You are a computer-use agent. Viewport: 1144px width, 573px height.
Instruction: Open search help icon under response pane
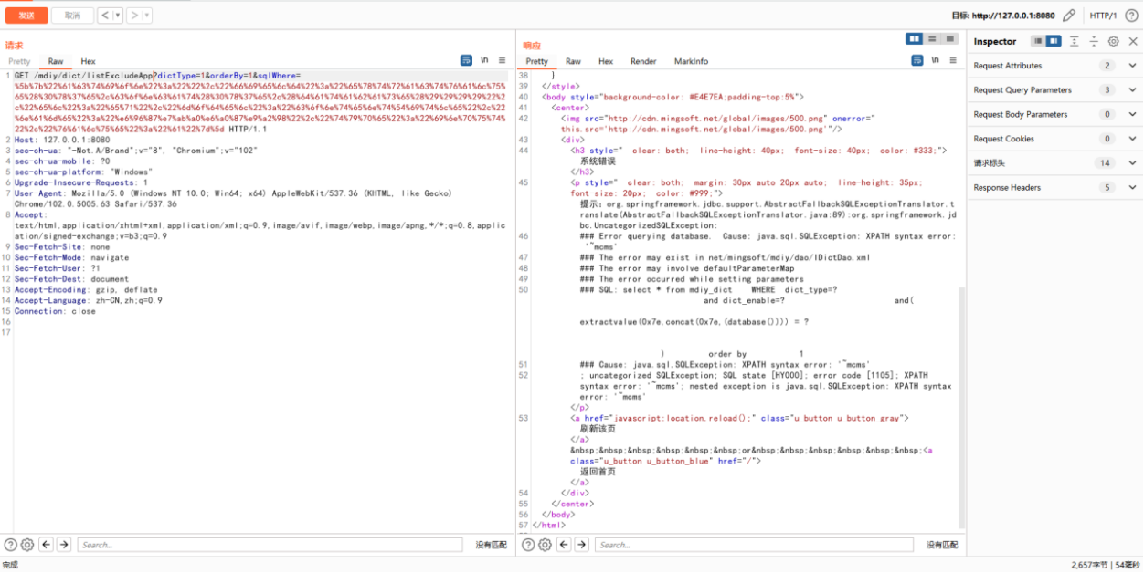pos(527,545)
